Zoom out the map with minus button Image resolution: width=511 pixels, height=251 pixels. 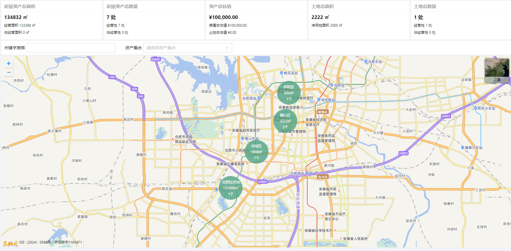[9, 72]
